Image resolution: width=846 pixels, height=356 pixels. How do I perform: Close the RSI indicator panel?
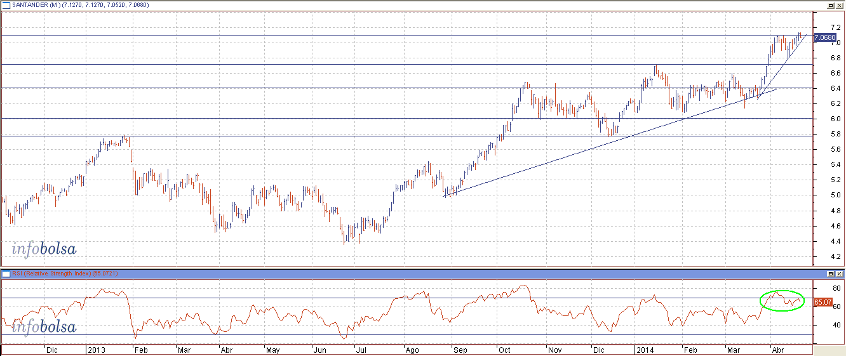839,274
